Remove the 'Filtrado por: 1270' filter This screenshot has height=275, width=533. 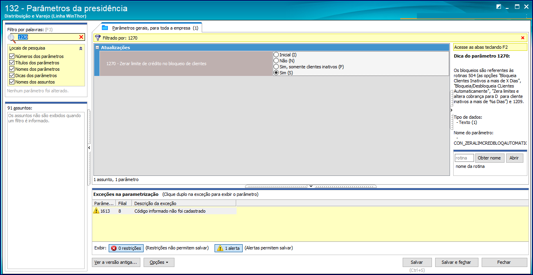pyautogui.click(x=523, y=38)
